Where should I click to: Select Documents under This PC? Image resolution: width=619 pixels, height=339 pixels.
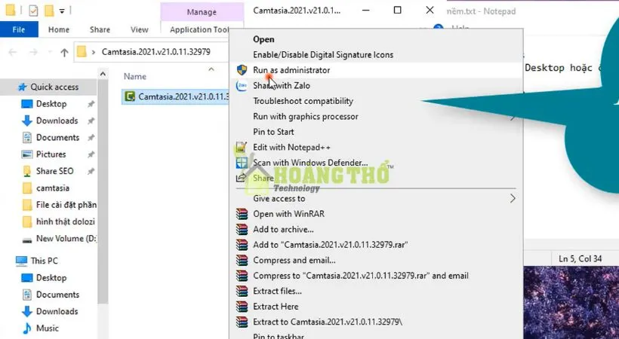tap(57, 295)
